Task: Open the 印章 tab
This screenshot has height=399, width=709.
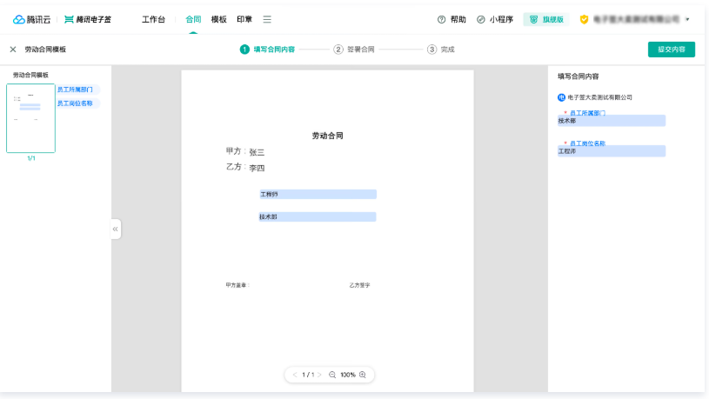Action: coord(244,19)
